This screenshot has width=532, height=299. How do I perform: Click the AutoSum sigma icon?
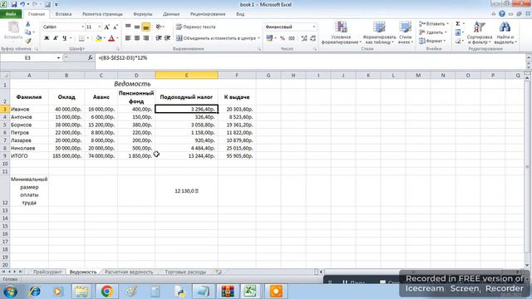[x=458, y=24]
